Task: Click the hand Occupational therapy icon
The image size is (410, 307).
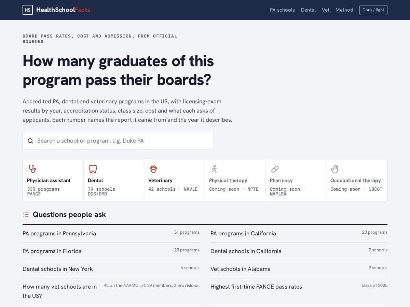Action: point(335,169)
